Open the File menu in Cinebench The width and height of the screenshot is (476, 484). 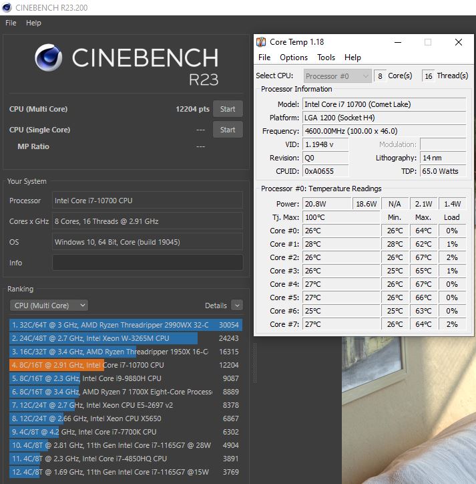11,23
